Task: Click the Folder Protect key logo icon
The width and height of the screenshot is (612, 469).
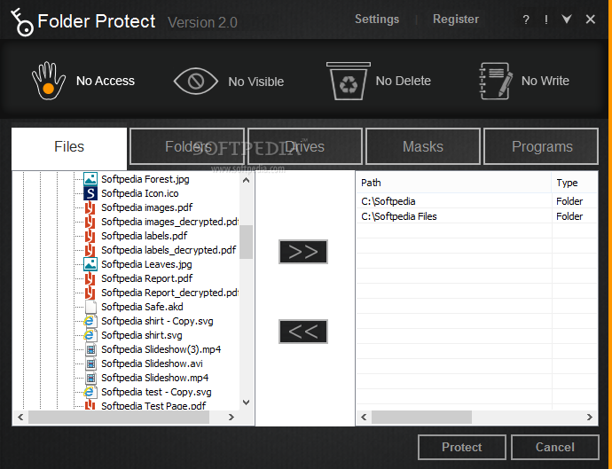Action: click(x=22, y=23)
